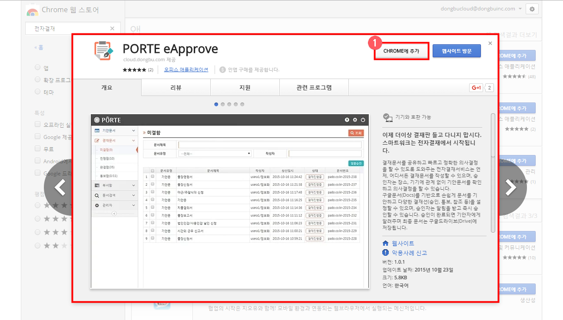Image resolution: width=563 pixels, height=320 pixels.
Task: Clear the search field with its X icon
Action: (112, 28)
